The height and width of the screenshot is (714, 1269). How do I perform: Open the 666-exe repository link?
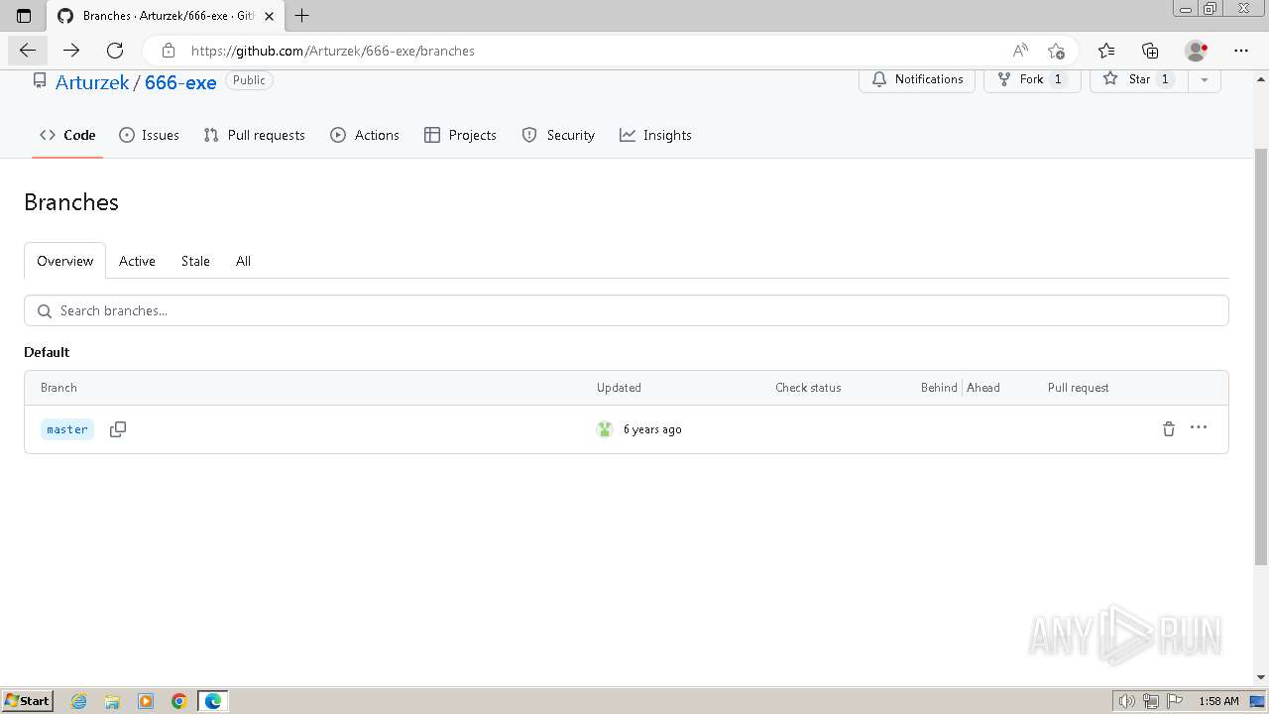tap(180, 82)
